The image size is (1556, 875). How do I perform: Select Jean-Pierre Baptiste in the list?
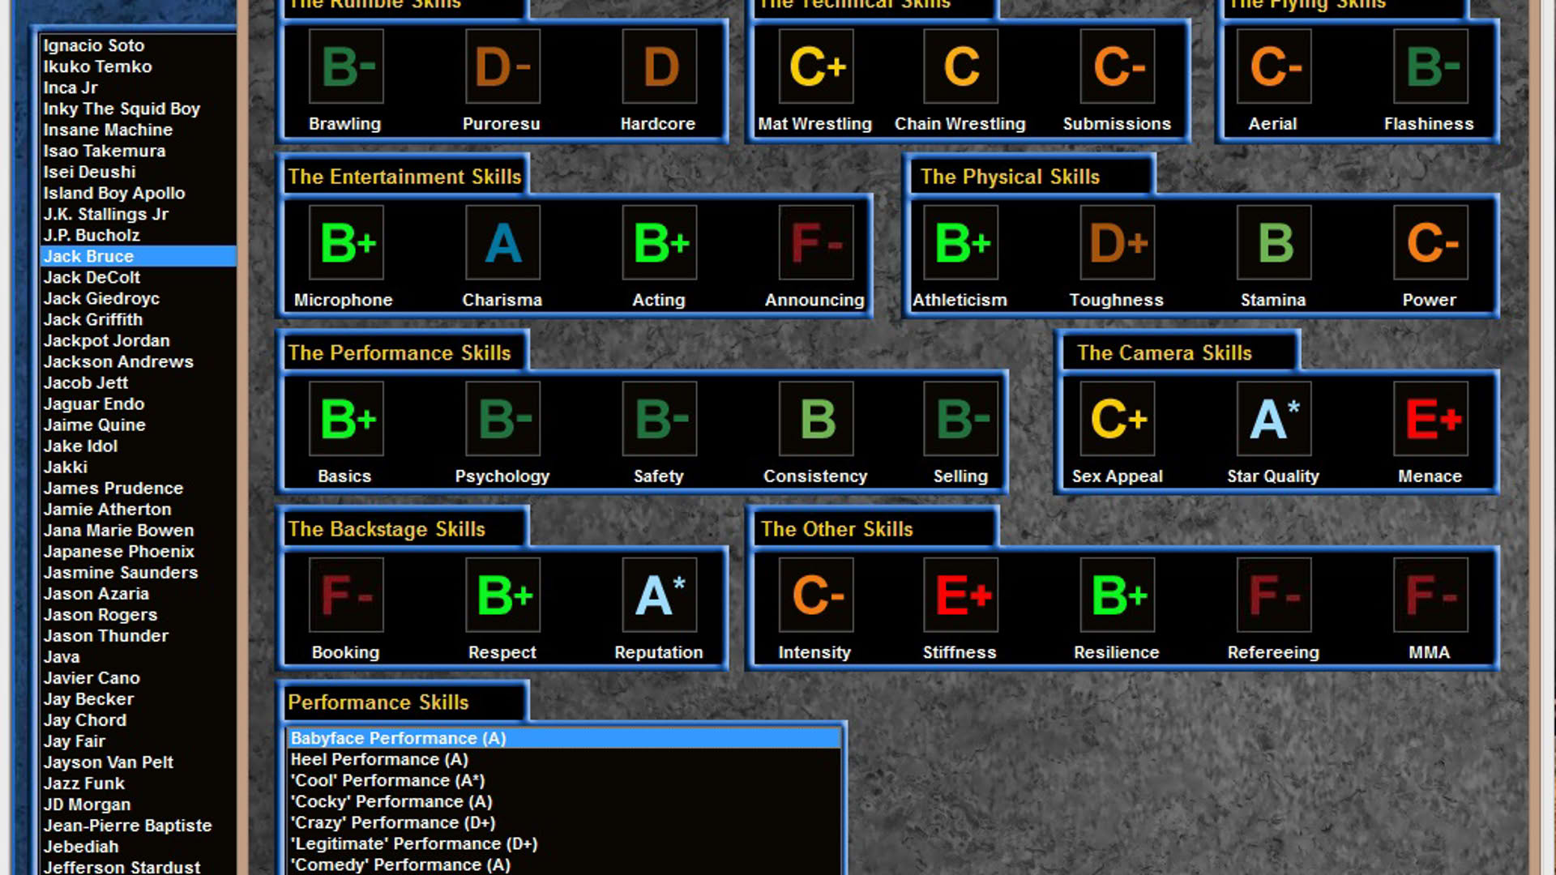(x=138, y=825)
